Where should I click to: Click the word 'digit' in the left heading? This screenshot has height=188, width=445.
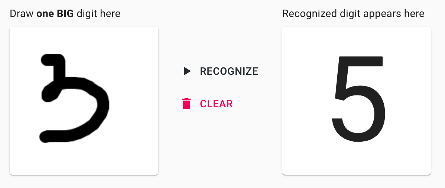tap(86, 14)
